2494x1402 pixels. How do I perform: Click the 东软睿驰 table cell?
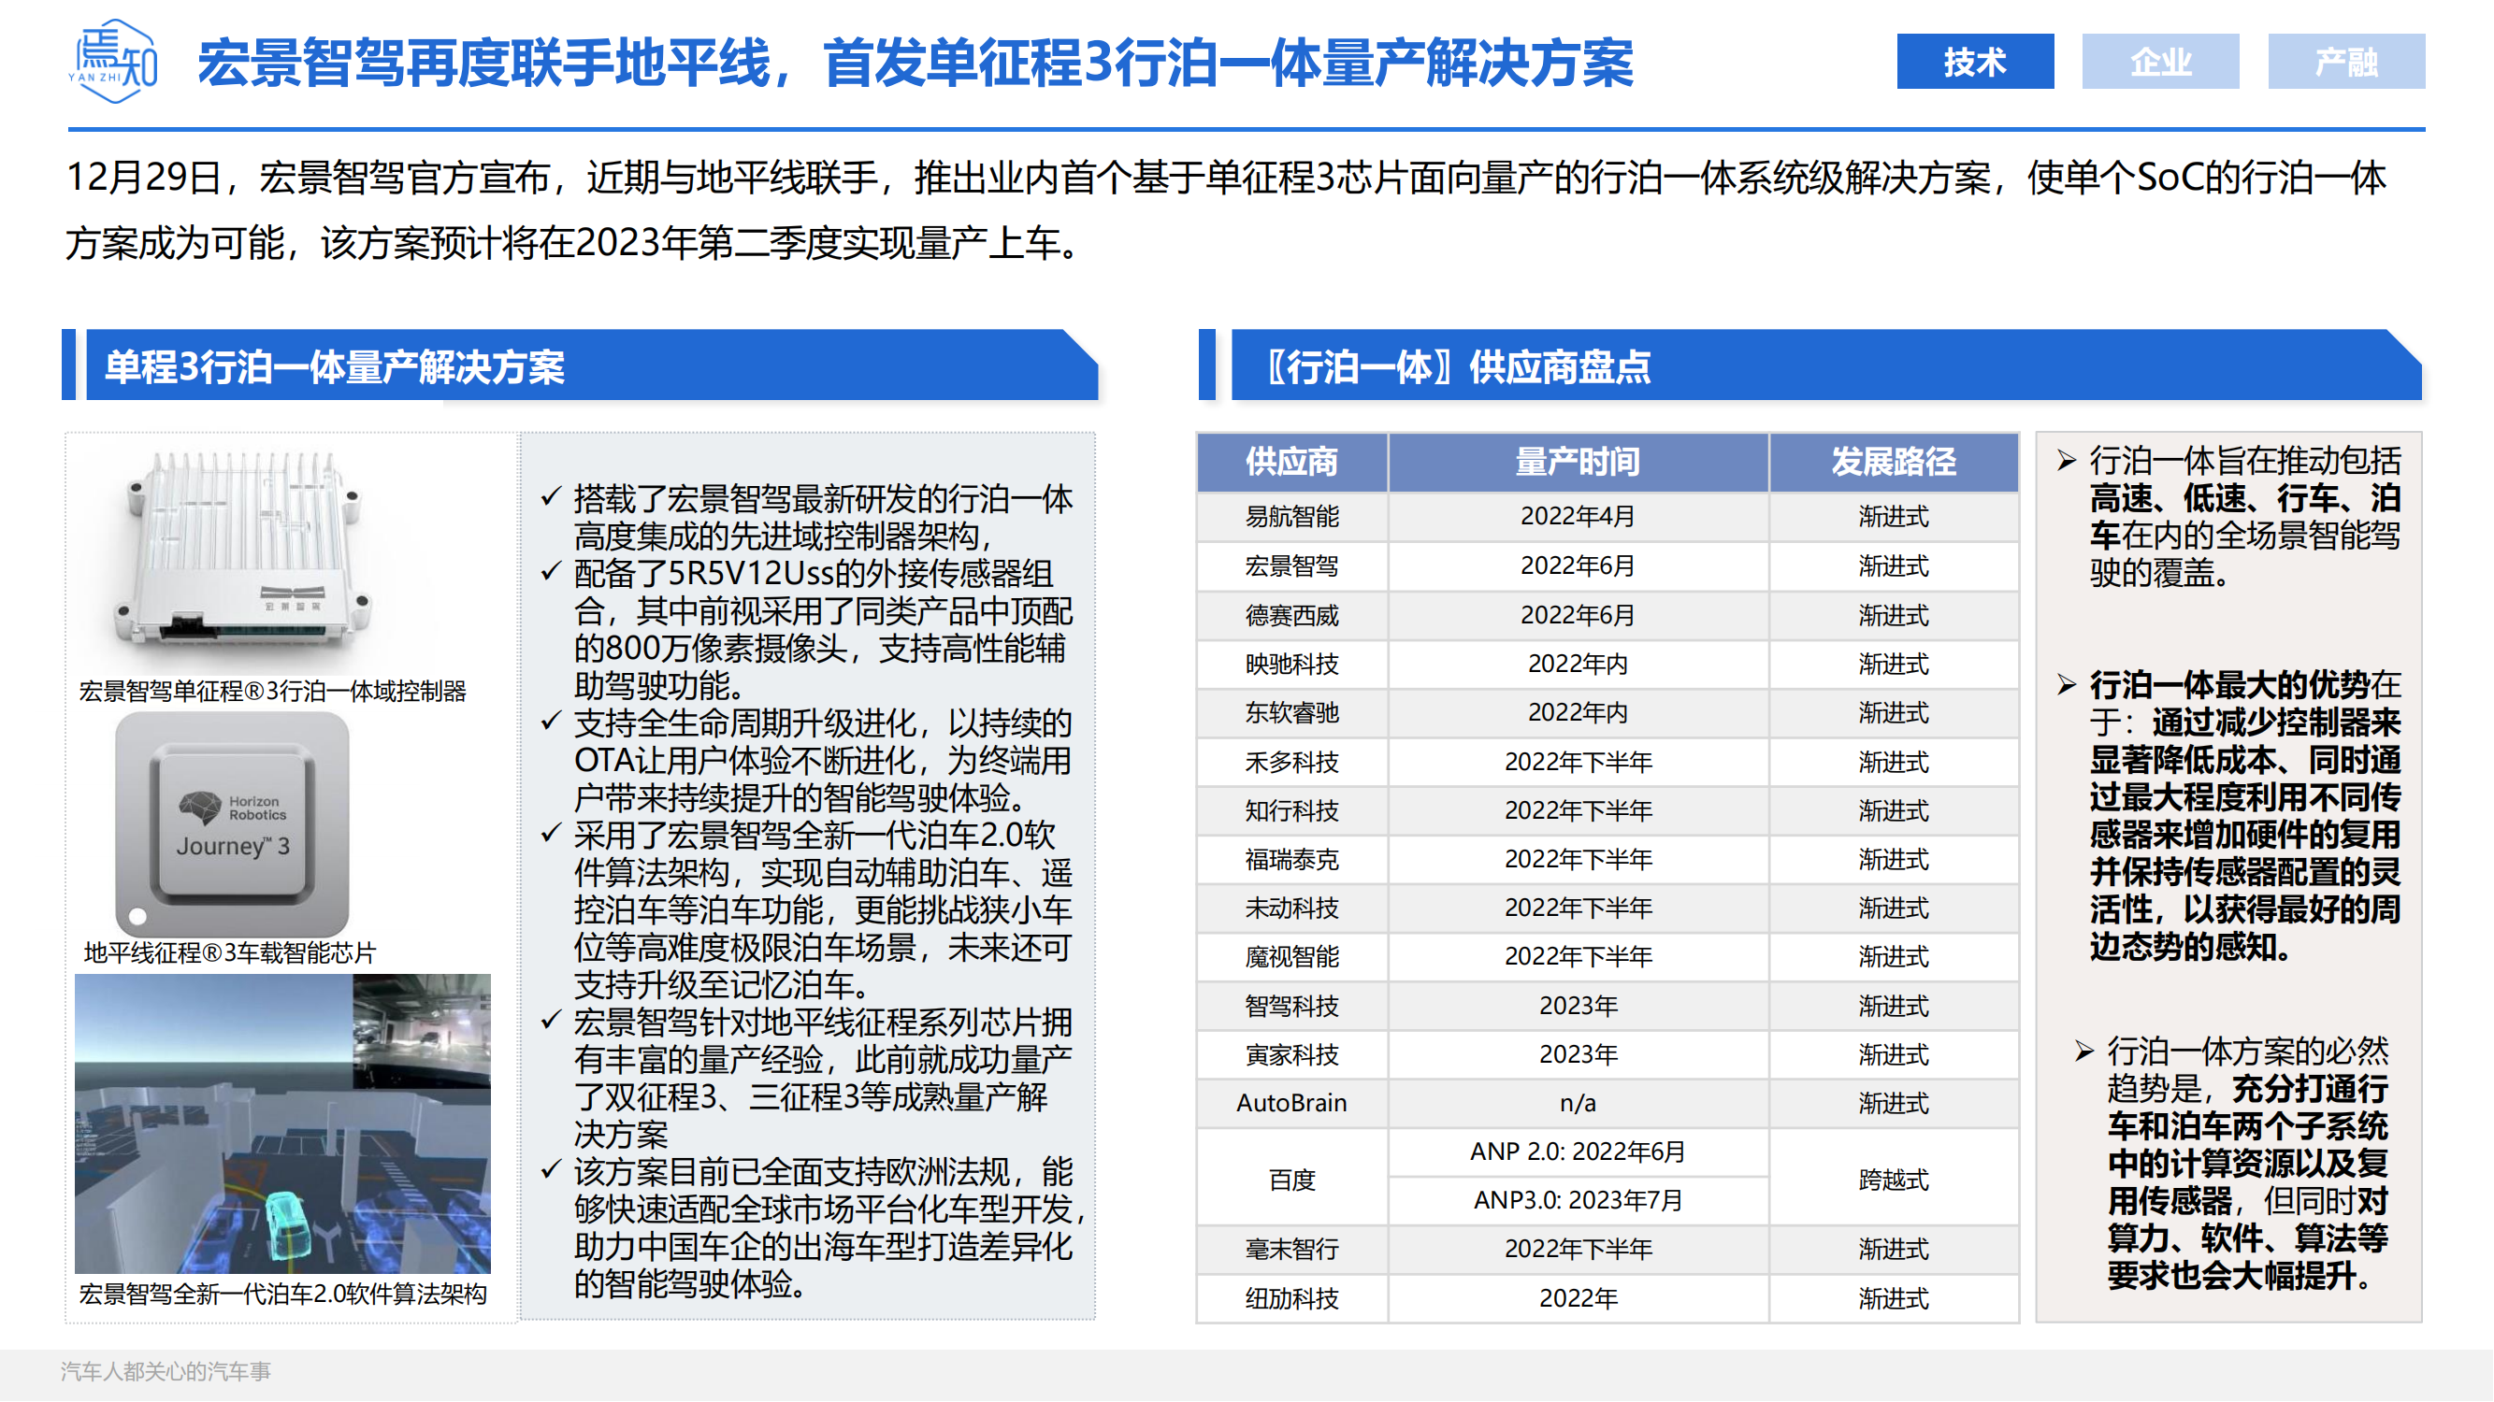coord(1292,713)
